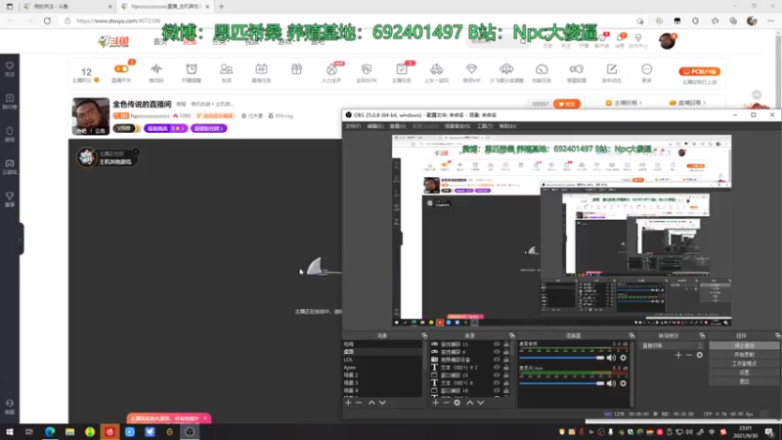Open the 全民乐PK shield icon
Image resolution: width=782 pixels, height=440 pixels.
367,68
